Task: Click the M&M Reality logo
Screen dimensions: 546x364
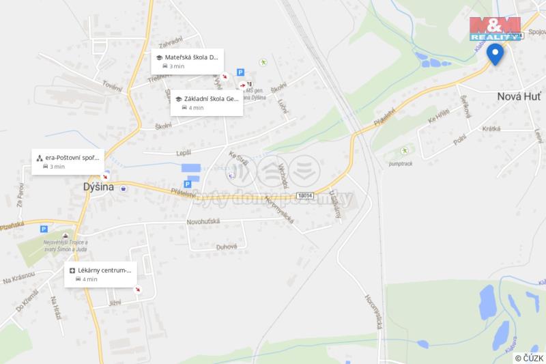Action: click(495, 29)
